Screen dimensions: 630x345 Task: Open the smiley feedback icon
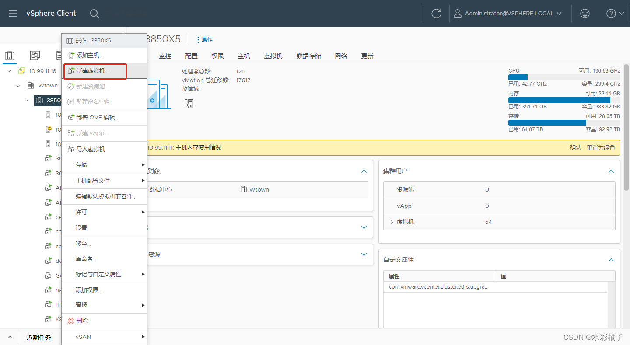(585, 14)
